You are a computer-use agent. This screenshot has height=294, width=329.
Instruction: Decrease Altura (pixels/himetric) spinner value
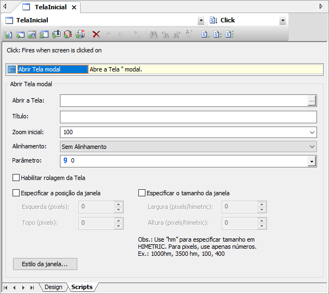pos(261,226)
